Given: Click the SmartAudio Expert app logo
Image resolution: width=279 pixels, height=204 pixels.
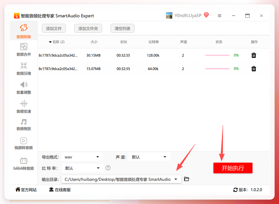Looking at the screenshot, I should click(x=17, y=16).
